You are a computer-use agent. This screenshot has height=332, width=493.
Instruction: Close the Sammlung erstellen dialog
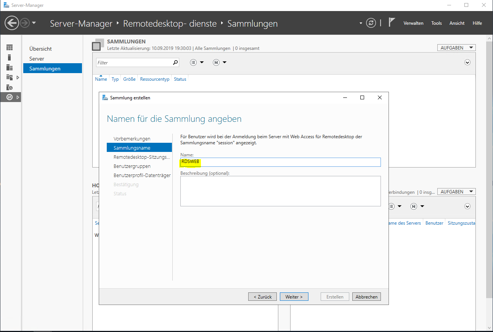(x=380, y=97)
